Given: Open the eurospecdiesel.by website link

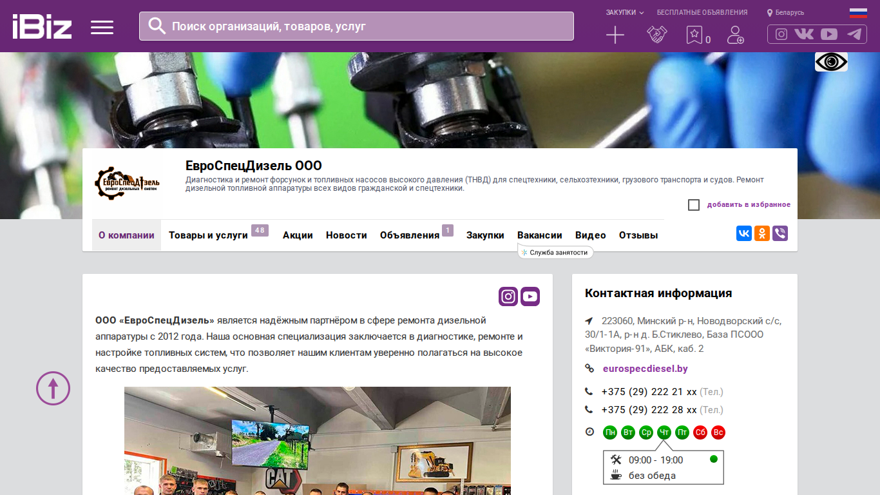Looking at the screenshot, I should 646,369.
